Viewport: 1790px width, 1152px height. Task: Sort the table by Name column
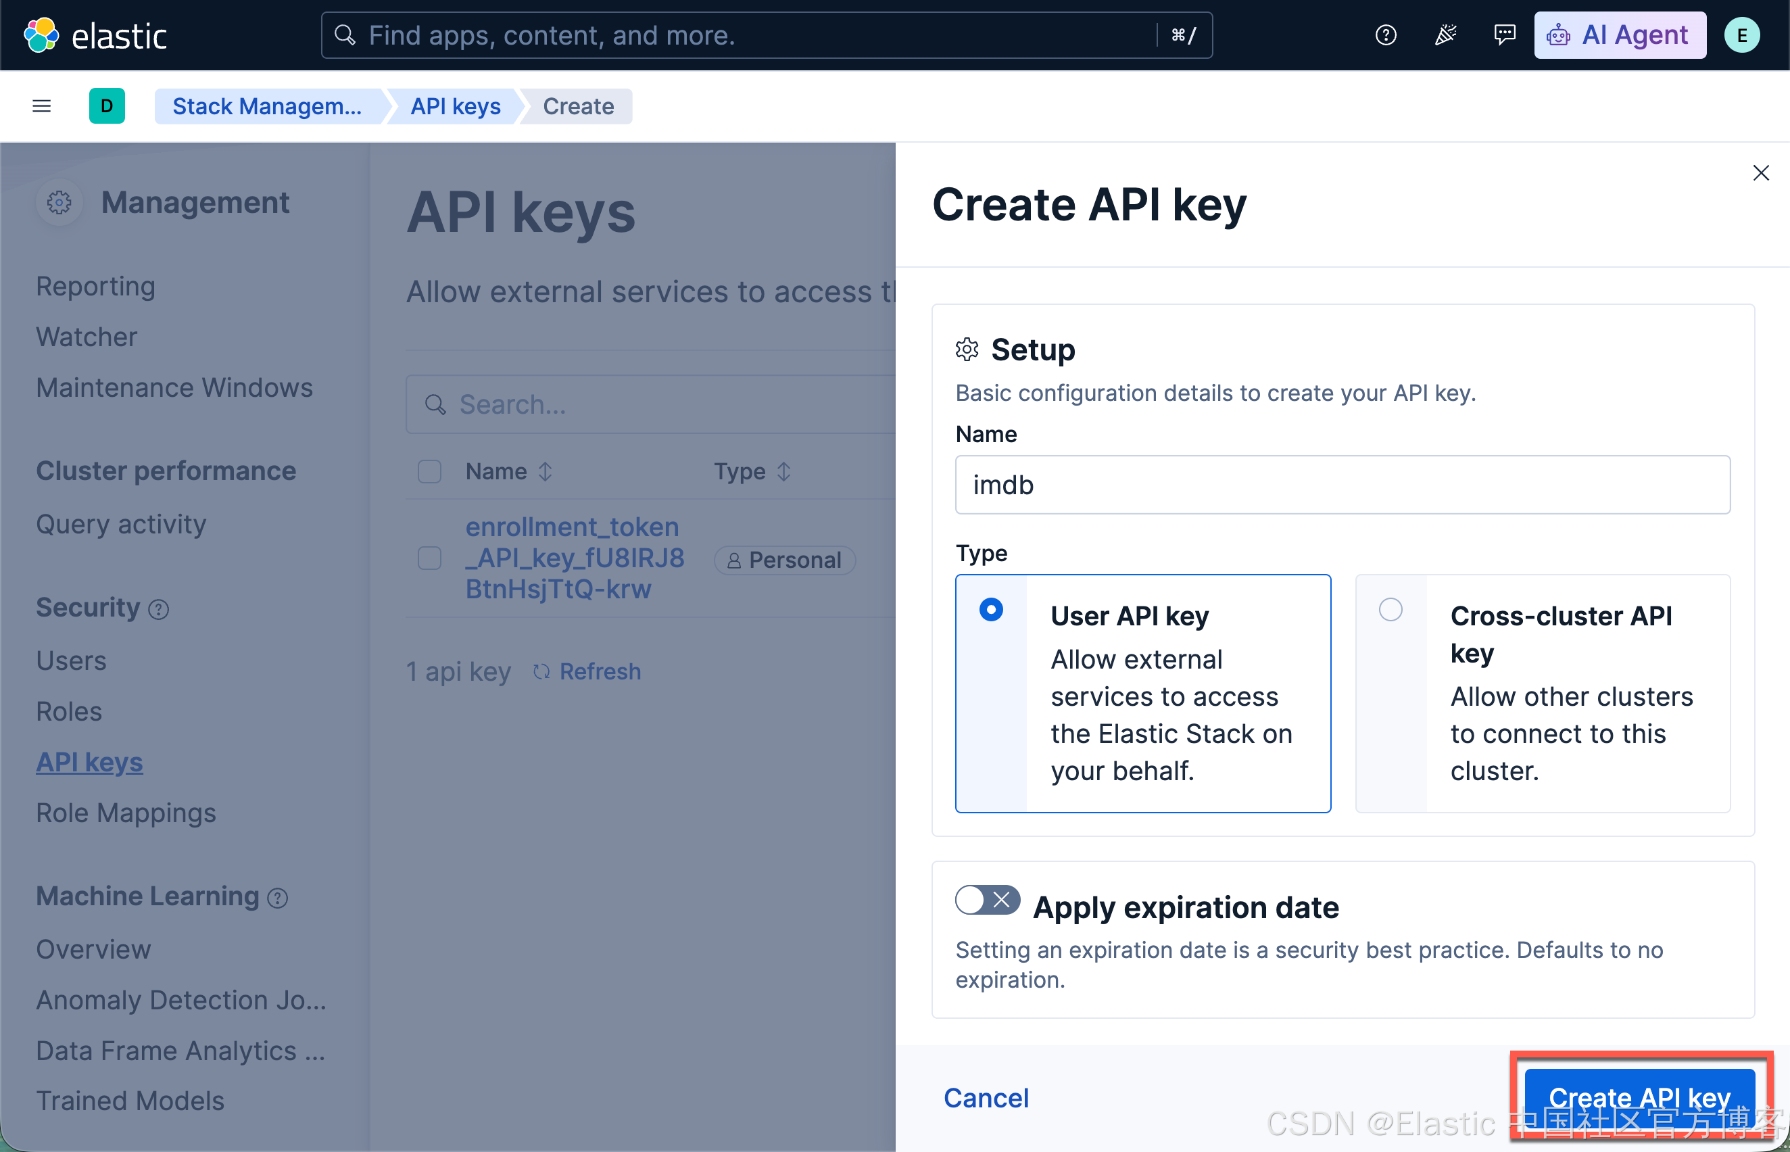point(508,472)
